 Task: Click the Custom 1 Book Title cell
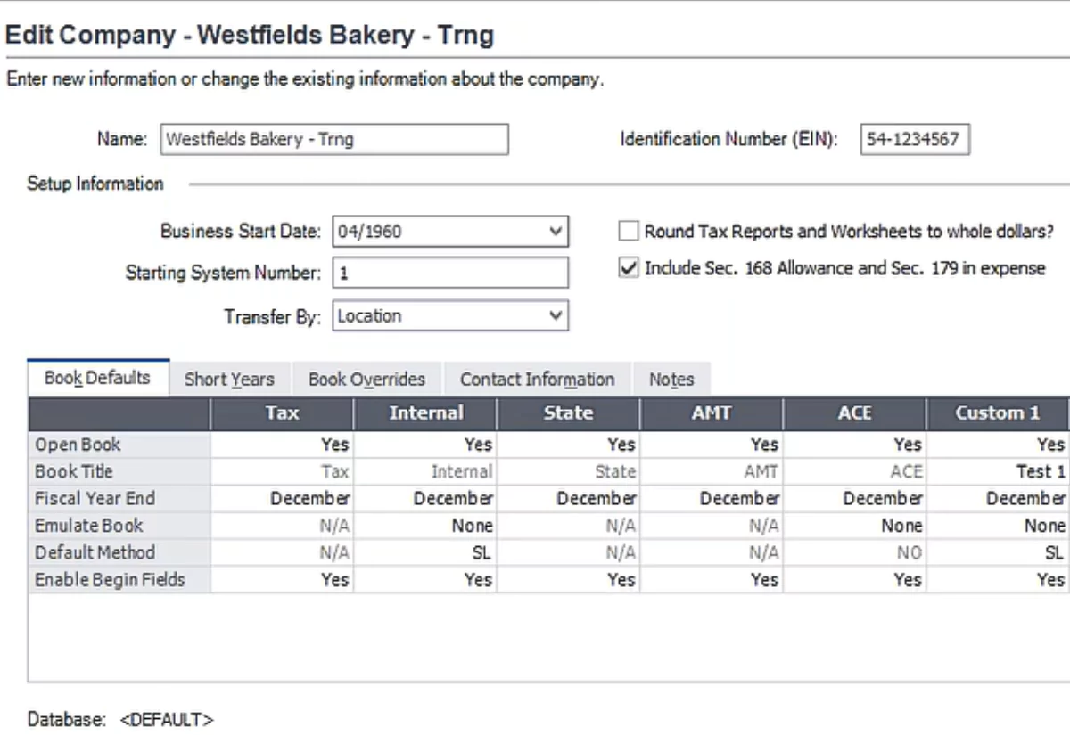tap(998, 471)
